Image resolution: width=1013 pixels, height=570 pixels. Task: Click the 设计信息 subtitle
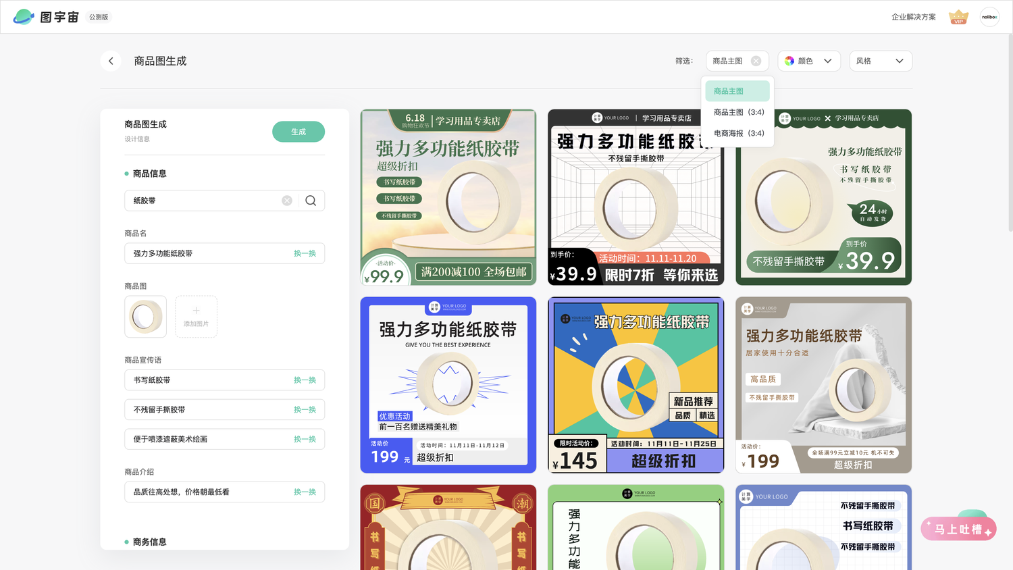click(137, 139)
